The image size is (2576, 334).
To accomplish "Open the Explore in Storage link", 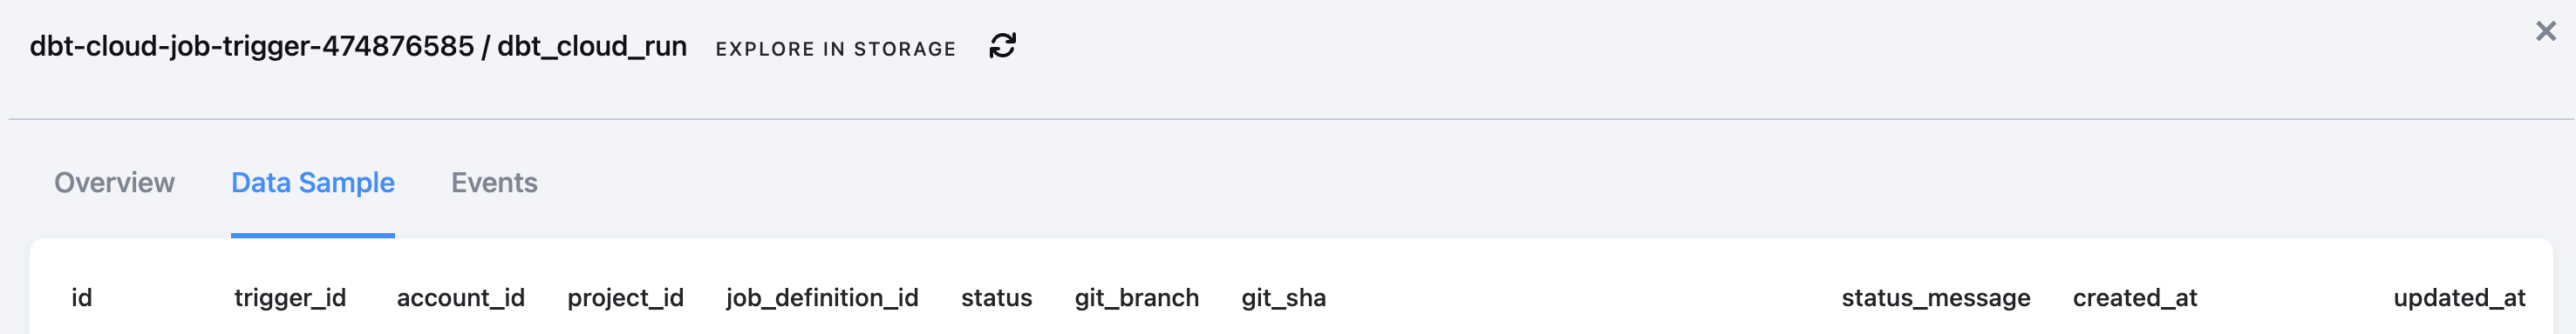I will [x=835, y=49].
